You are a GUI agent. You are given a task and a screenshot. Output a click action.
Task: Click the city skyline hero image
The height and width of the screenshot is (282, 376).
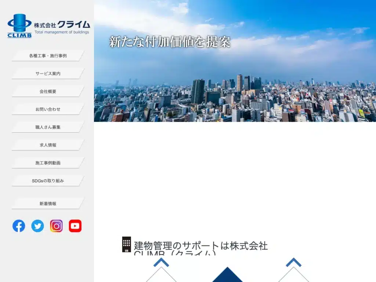click(235, 61)
